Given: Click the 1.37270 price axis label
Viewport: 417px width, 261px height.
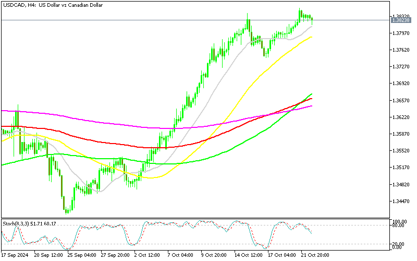Looking at the screenshot, I should 401,67.
